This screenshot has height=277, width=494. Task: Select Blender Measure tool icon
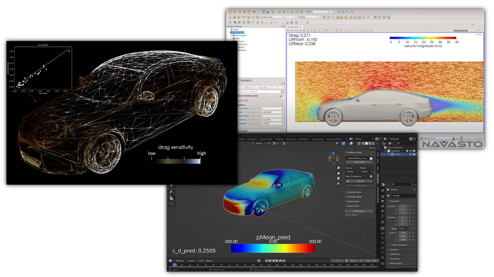coord(171,198)
